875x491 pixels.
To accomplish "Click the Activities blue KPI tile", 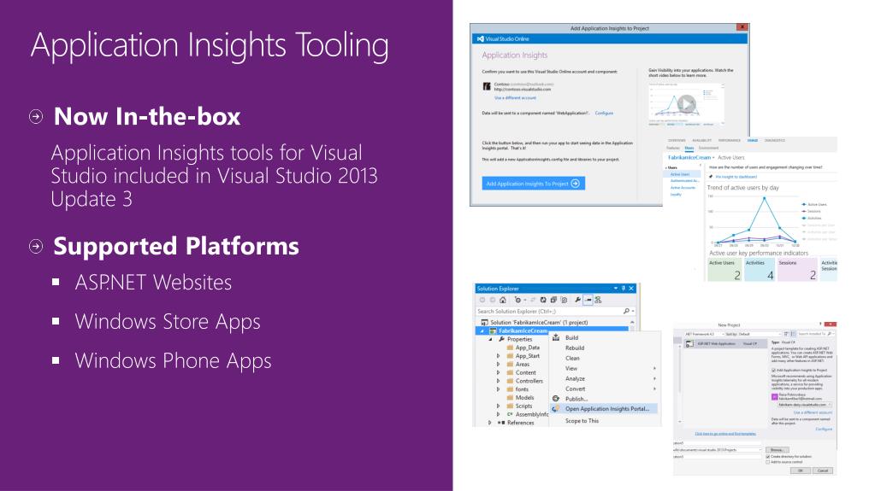I will 760,269.
